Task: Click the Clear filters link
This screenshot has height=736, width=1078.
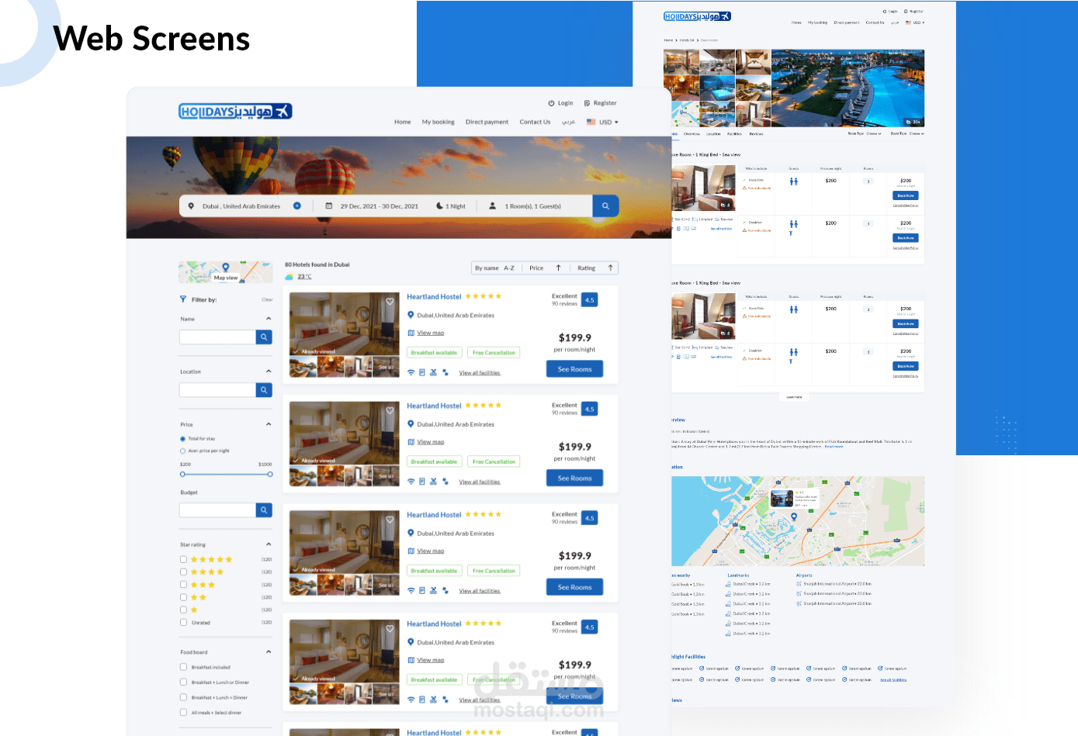Action: [x=267, y=299]
